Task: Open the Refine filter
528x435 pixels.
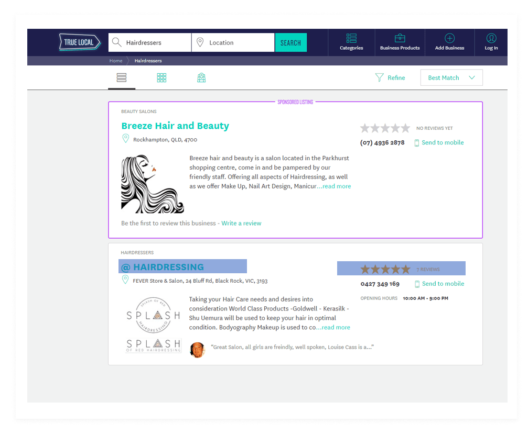Action: click(390, 77)
